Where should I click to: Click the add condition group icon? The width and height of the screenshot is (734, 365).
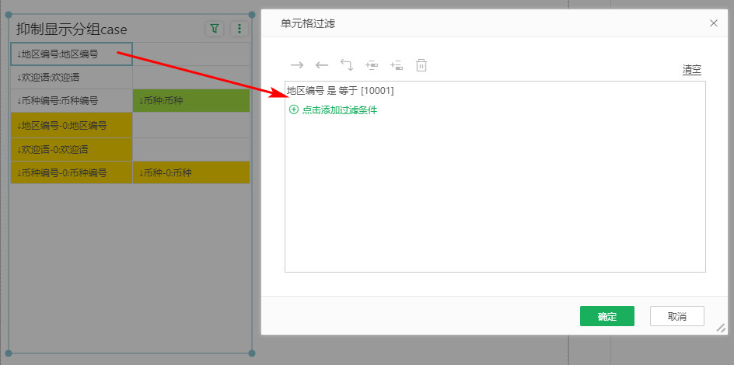(372, 65)
